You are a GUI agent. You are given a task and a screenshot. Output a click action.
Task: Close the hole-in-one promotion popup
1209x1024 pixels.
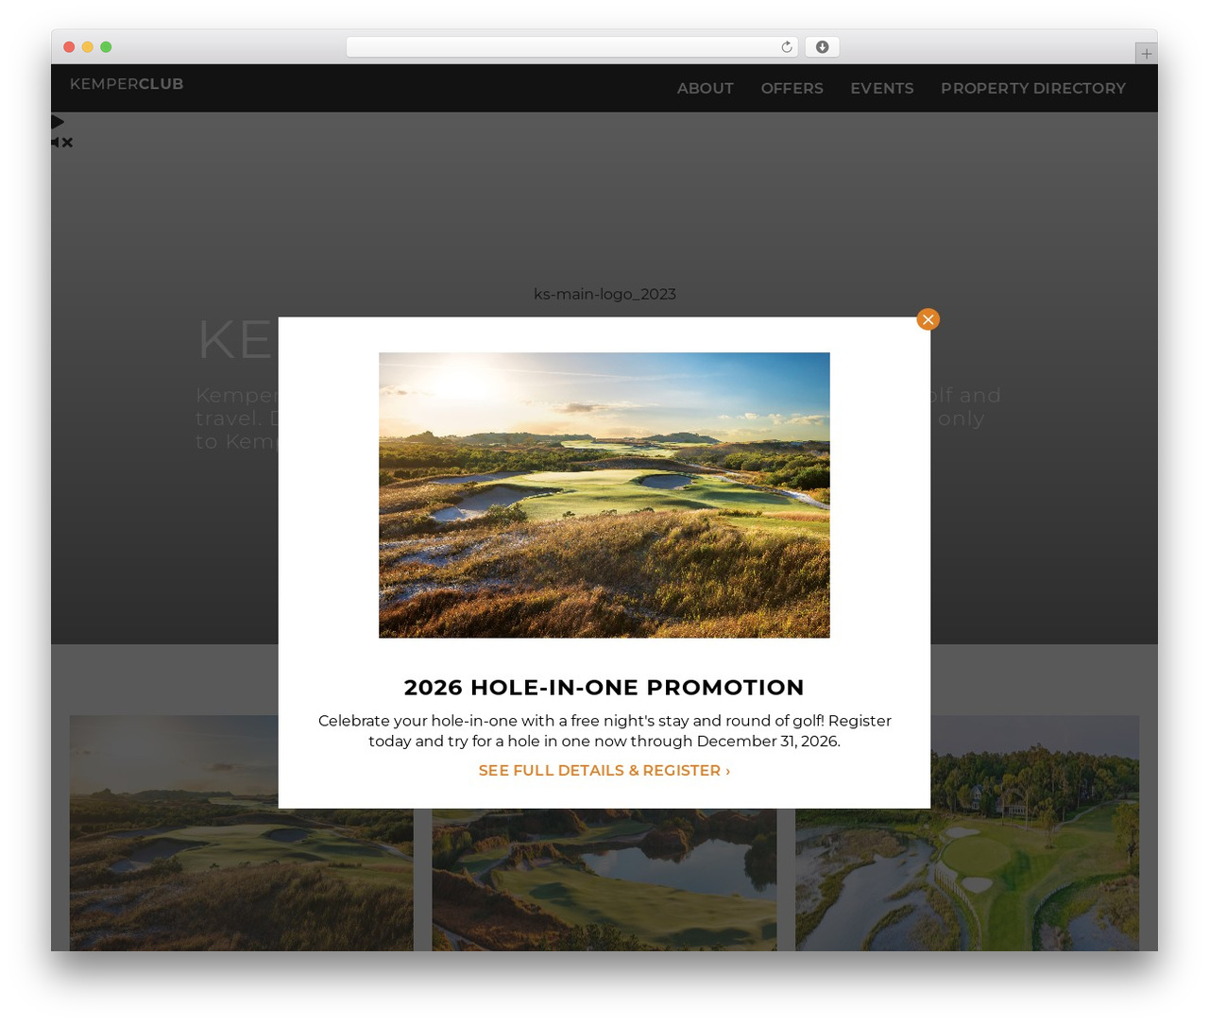pos(928,319)
